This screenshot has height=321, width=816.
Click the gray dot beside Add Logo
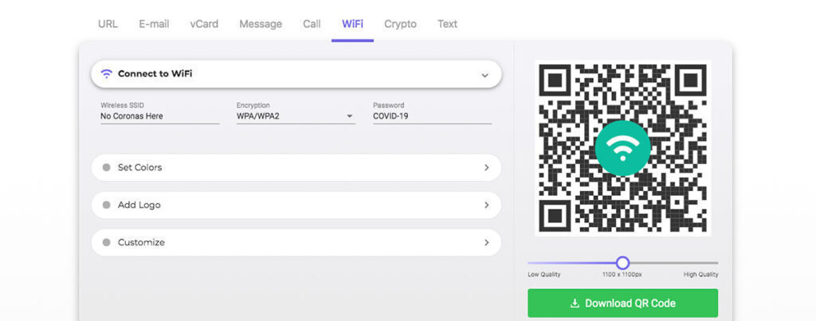[x=106, y=205]
